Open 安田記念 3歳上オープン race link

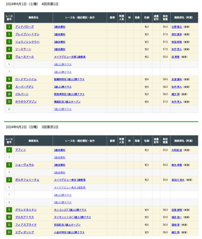[67, 225]
